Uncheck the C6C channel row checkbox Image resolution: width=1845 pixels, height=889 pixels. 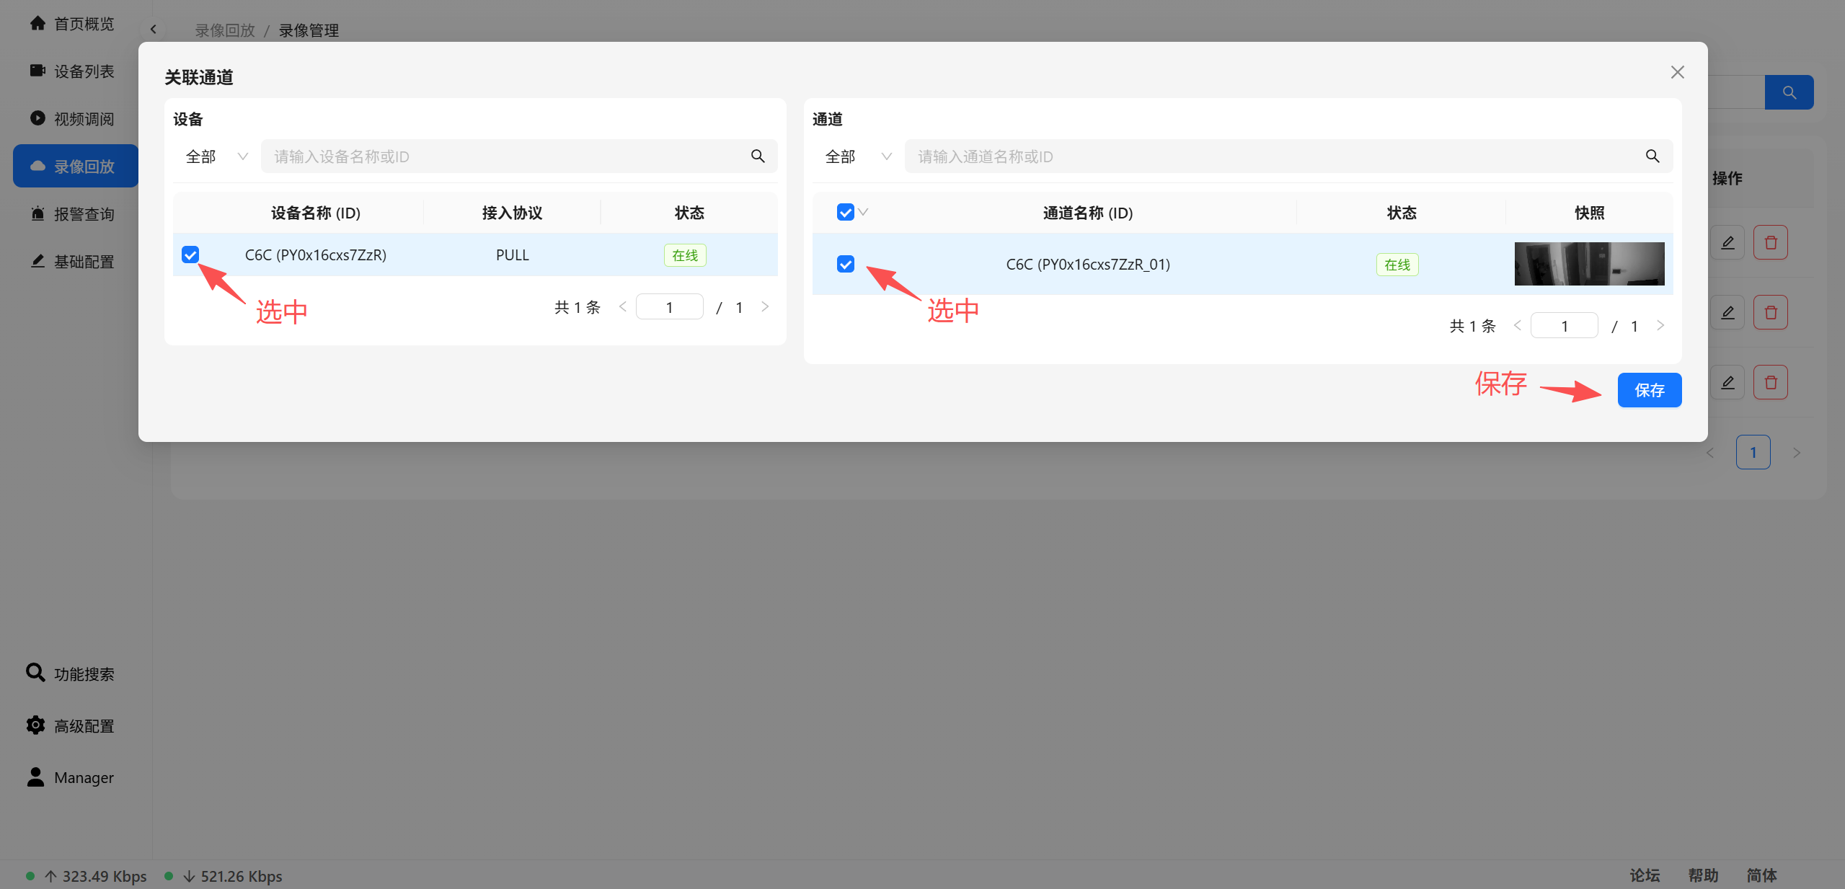pos(845,264)
